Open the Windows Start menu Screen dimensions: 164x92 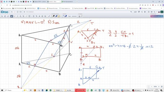2,90
